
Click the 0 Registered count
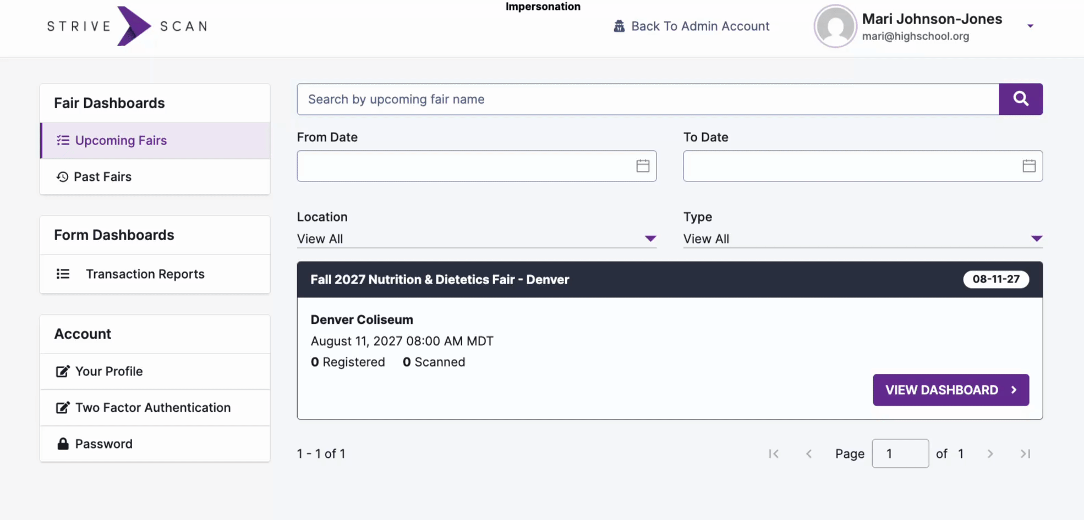348,362
